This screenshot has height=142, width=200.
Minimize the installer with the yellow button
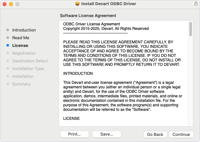(11, 4)
